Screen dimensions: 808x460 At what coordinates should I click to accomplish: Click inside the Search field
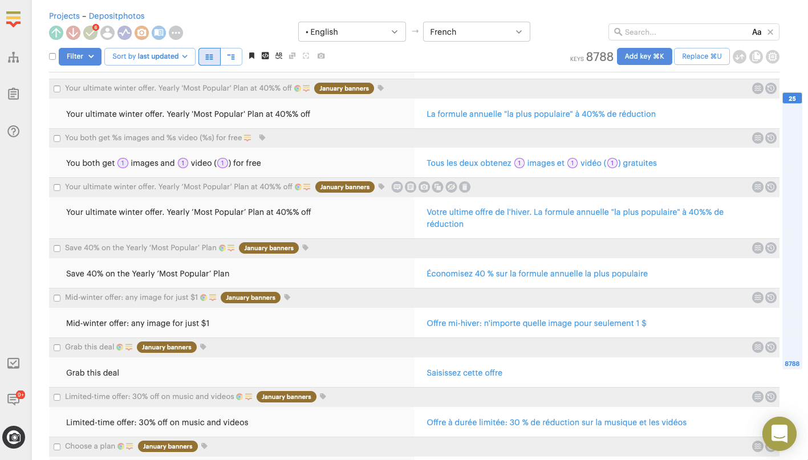684,32
